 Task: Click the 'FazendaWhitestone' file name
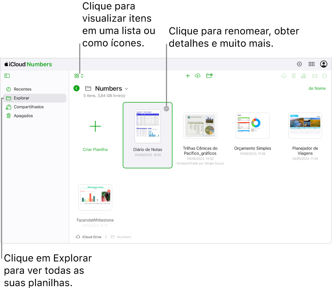tap(95, 220)
